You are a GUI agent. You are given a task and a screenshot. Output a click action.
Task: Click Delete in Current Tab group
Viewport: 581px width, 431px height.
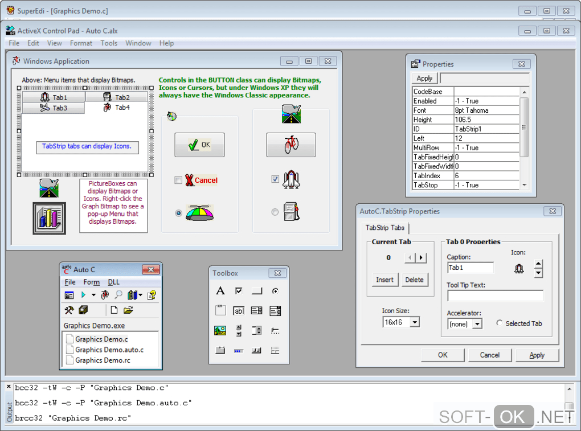414,280
